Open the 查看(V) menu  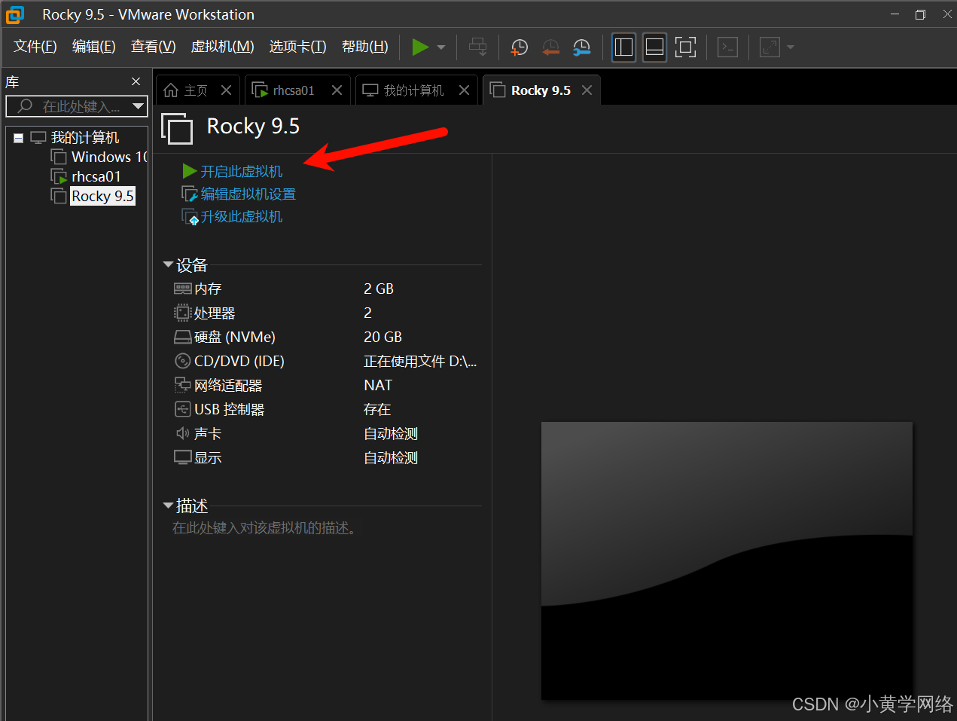point(154,47)
